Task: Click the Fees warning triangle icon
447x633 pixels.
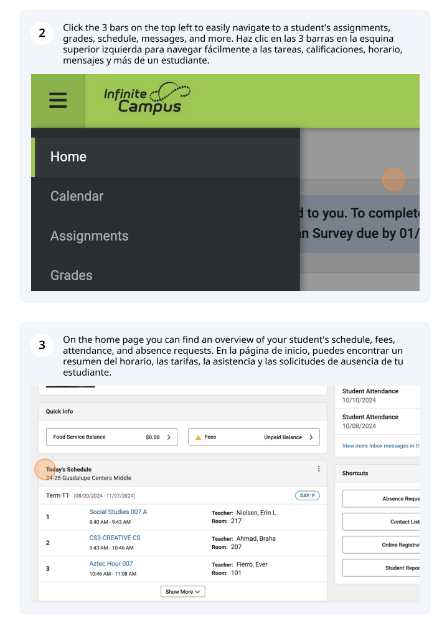Action: point(198,437)
